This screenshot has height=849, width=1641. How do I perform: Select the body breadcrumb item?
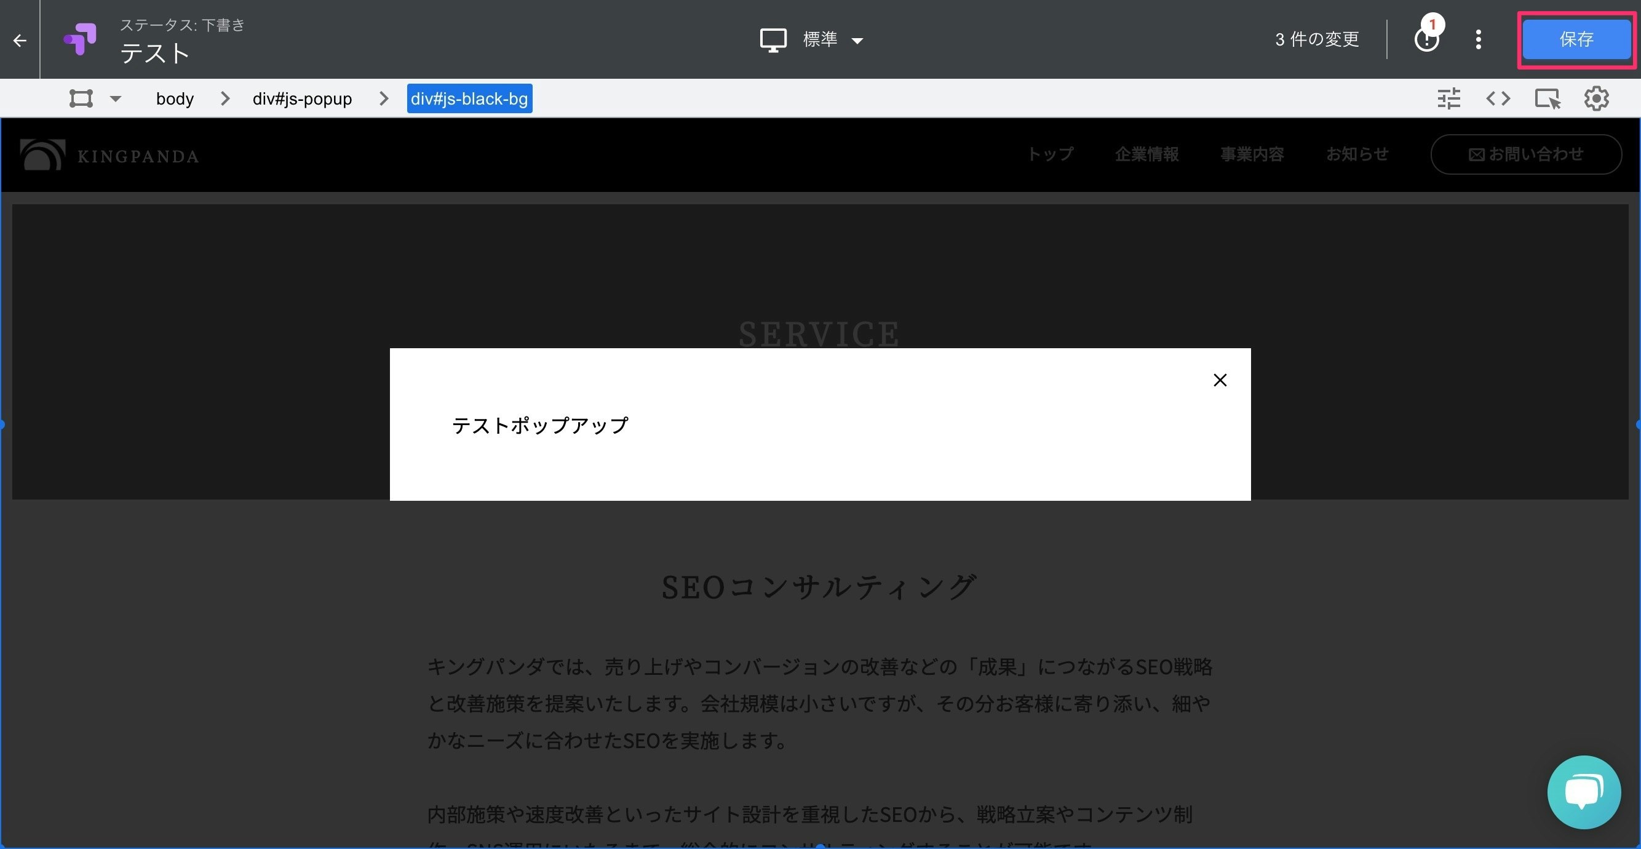click(x=174, y=98)
